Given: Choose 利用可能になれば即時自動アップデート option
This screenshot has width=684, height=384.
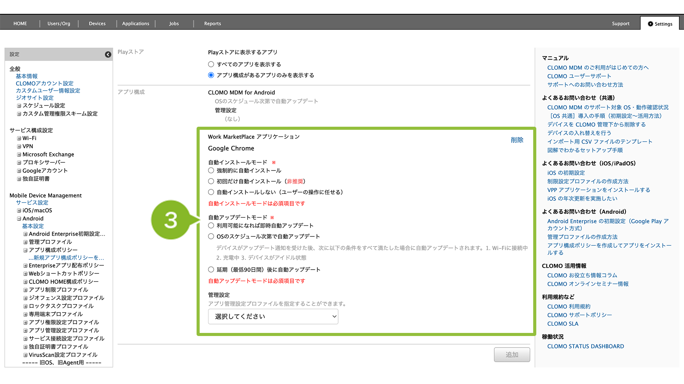Looking at the screenshot, I should [x=211, y=226].
